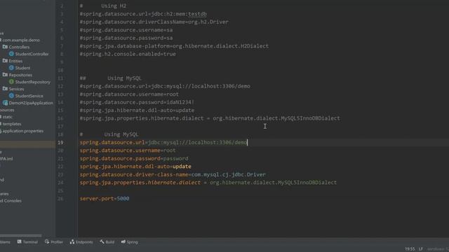Click the Student class icon

[x=11, y=68]
